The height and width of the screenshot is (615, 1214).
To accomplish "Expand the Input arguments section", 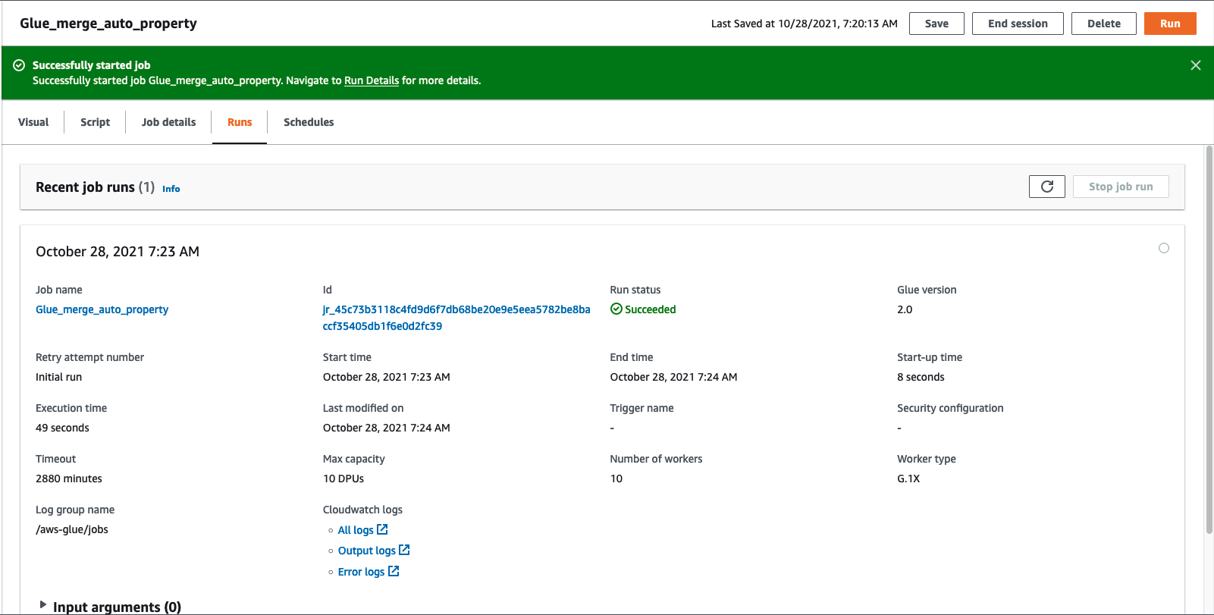I will coord(43,605).
